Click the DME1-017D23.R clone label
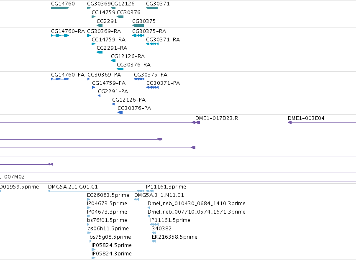356x260 pixels. pyautogui.click(x=217, y=118)
